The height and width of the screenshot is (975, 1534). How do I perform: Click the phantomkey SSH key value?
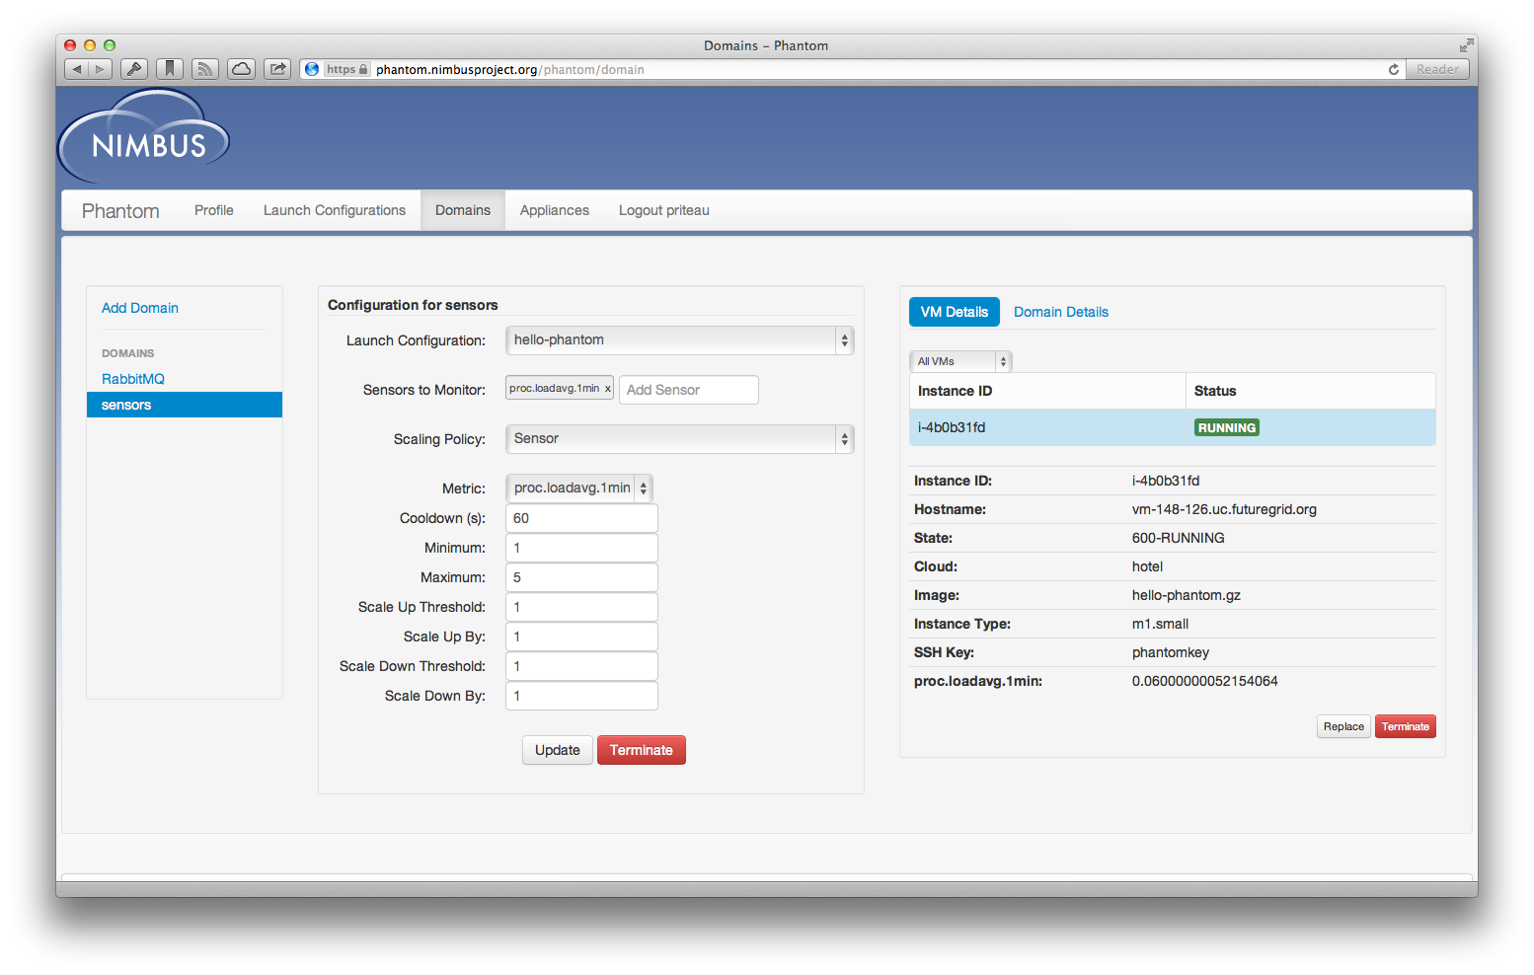pos(1170,652)
